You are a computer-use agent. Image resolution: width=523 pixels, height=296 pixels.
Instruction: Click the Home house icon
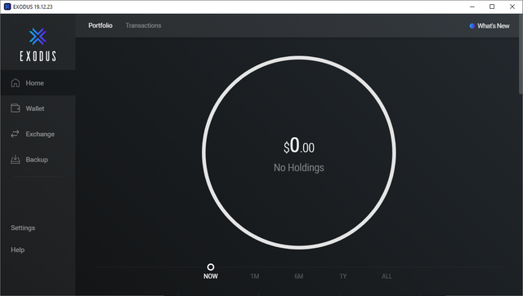(x=16, y=83)
